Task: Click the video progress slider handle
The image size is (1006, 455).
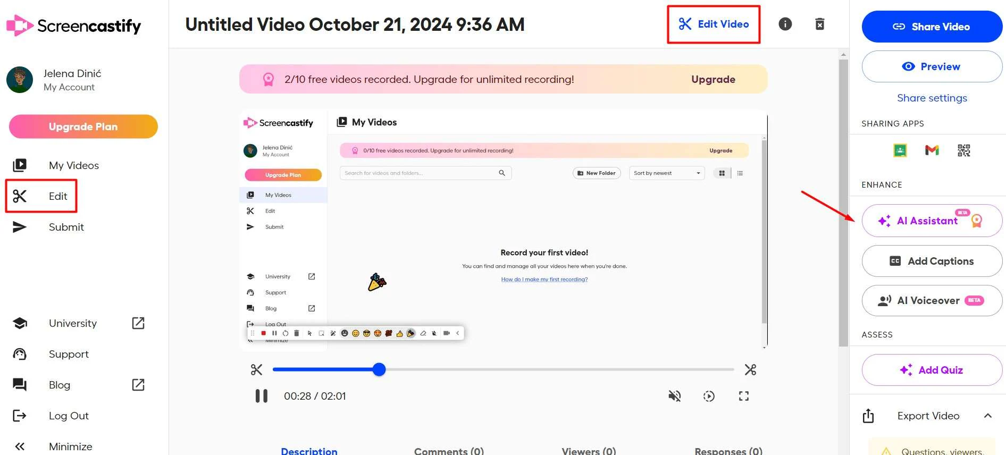Action: pos(379,369)
